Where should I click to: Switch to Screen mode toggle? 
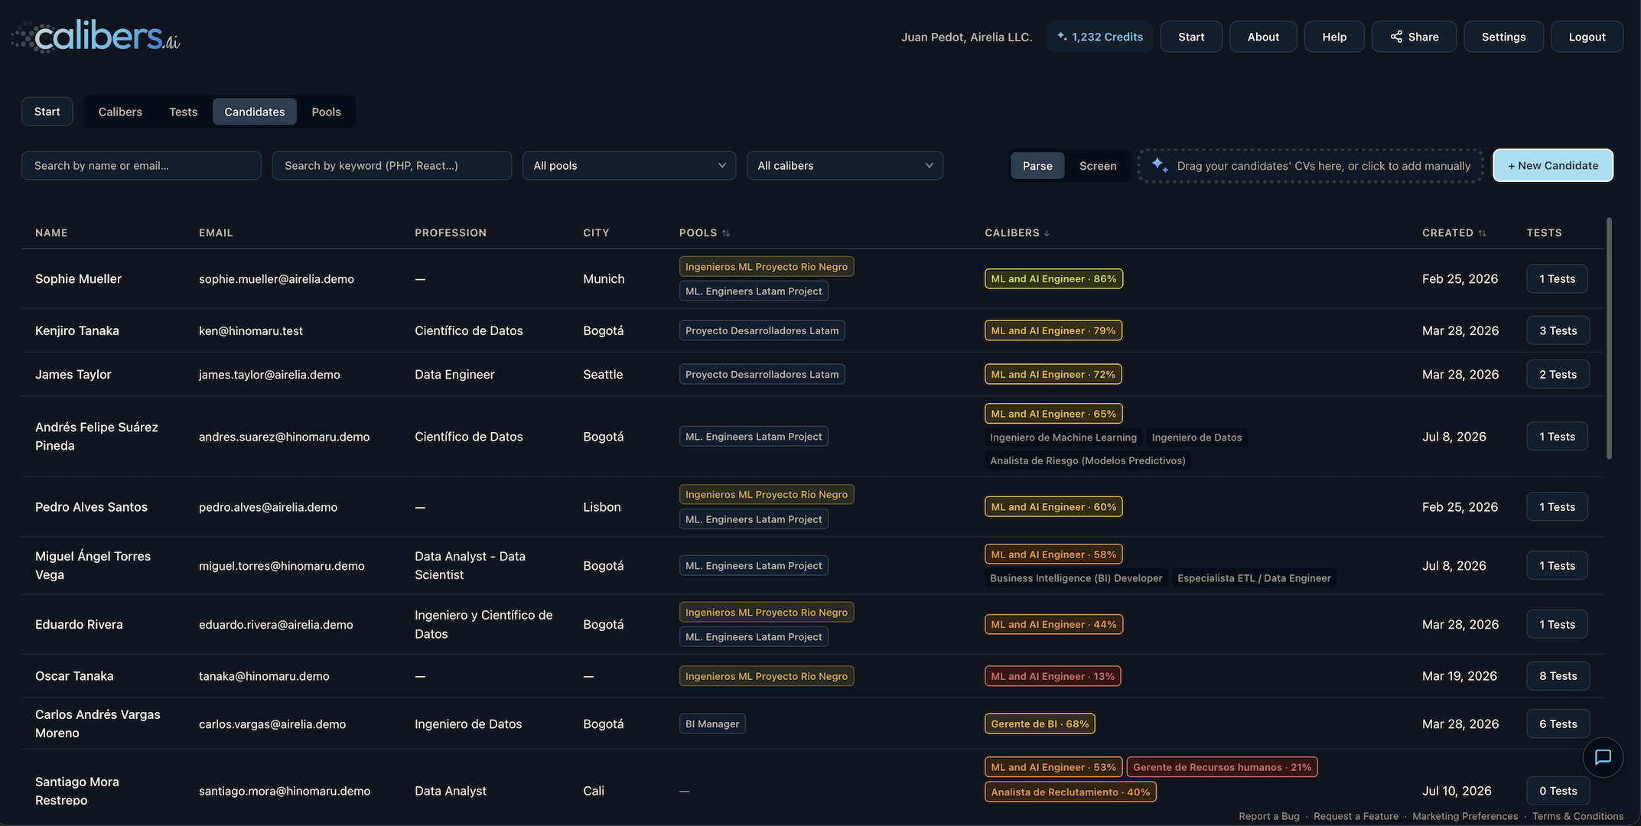[1098, 166]
